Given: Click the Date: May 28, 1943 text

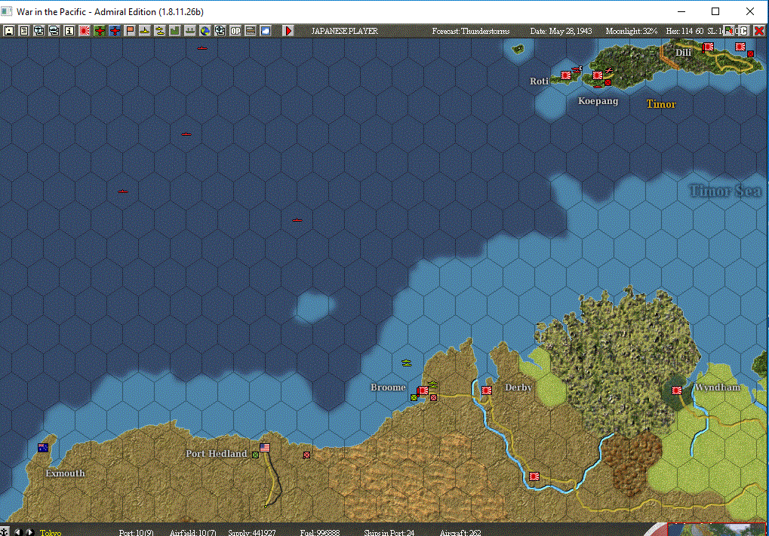Looking at the screenshot, I should (x=561, y=31).
